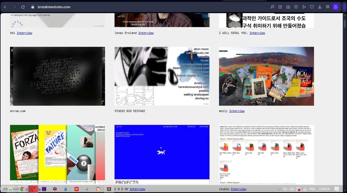The width and height of the screenshot is (347, 193).
Task: Click the dvrsm.com black website thumbnail
Action: pyautogui.click(x=58, y=76)
